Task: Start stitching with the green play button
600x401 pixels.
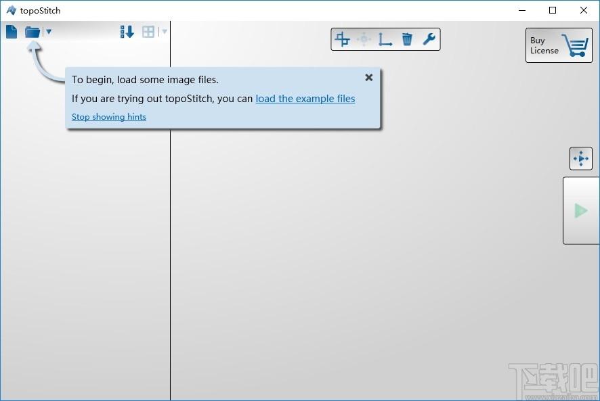Action: [581, 210]
